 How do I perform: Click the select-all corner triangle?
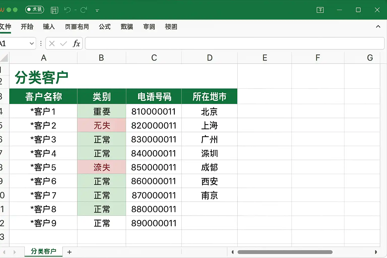click(x=4, y=58)
